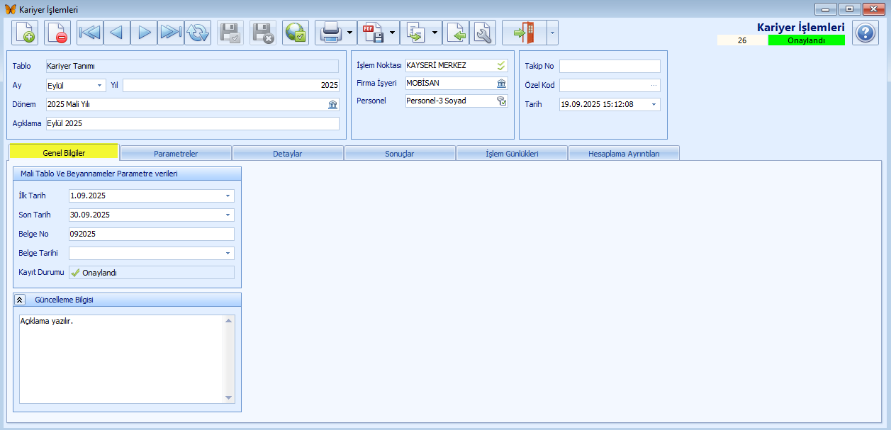Click the delete record icon with red minus

(57, 33)
